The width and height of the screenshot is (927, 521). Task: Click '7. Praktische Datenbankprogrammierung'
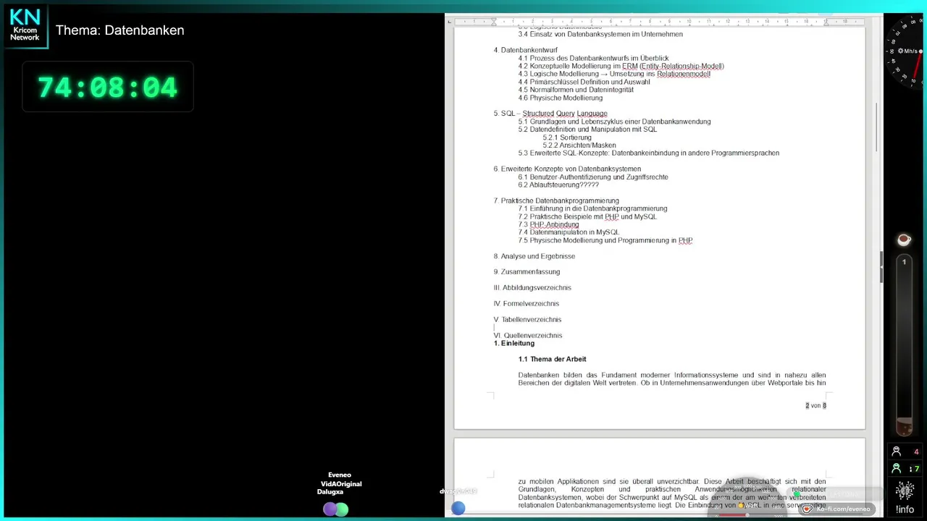tap(556, 200)
